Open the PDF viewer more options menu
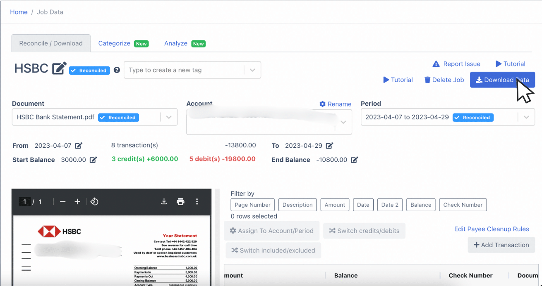 click(x=197, y=201)
